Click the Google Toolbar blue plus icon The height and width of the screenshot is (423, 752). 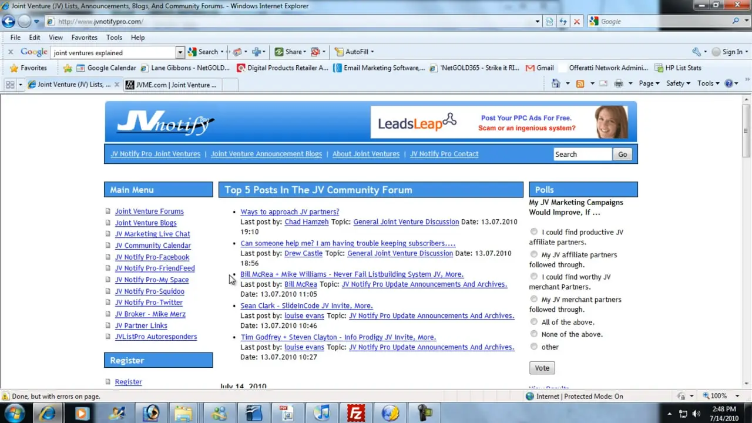[x=256, y=52]
